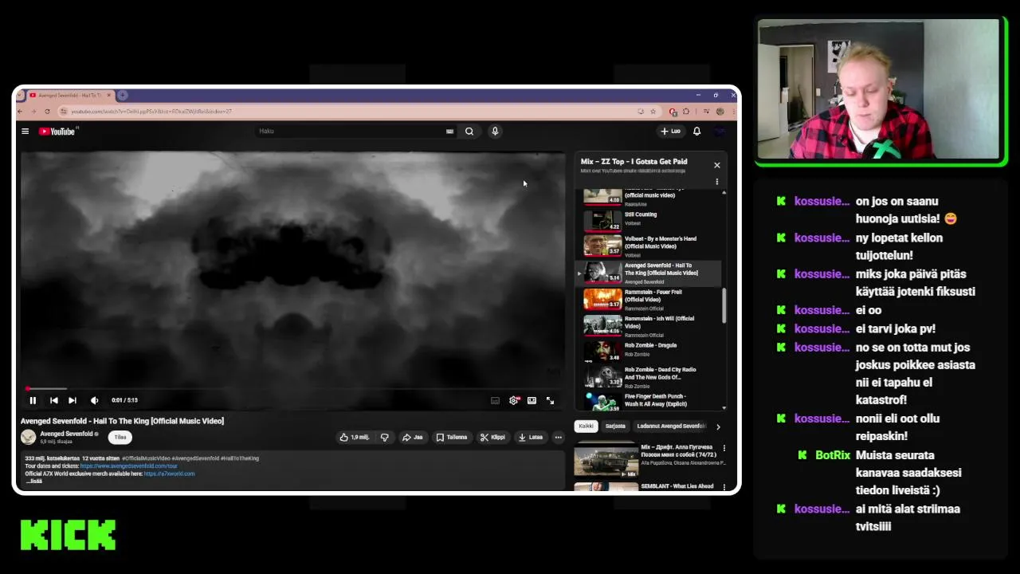
Task: Click the magnifier search button
Action: (469, 132)
